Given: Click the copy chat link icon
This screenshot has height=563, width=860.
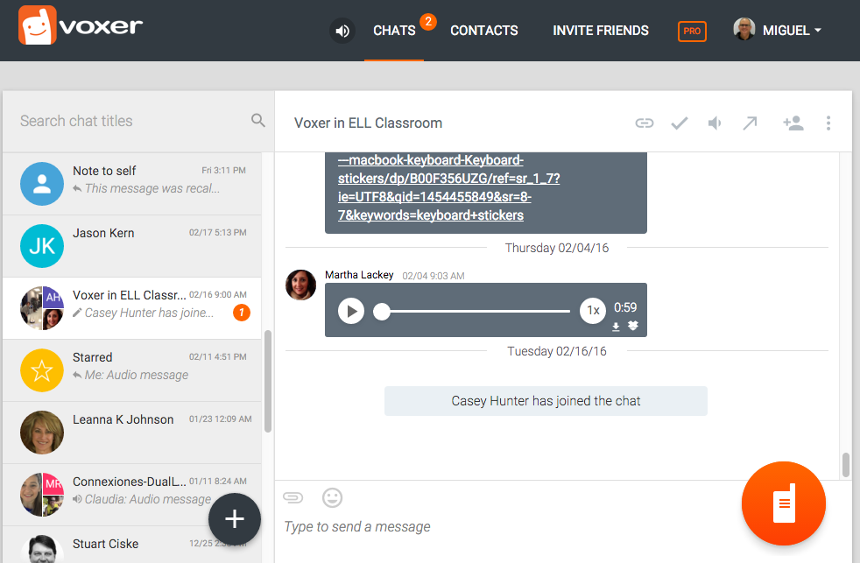Looking at the screenshot, I should tap(645, 123).
